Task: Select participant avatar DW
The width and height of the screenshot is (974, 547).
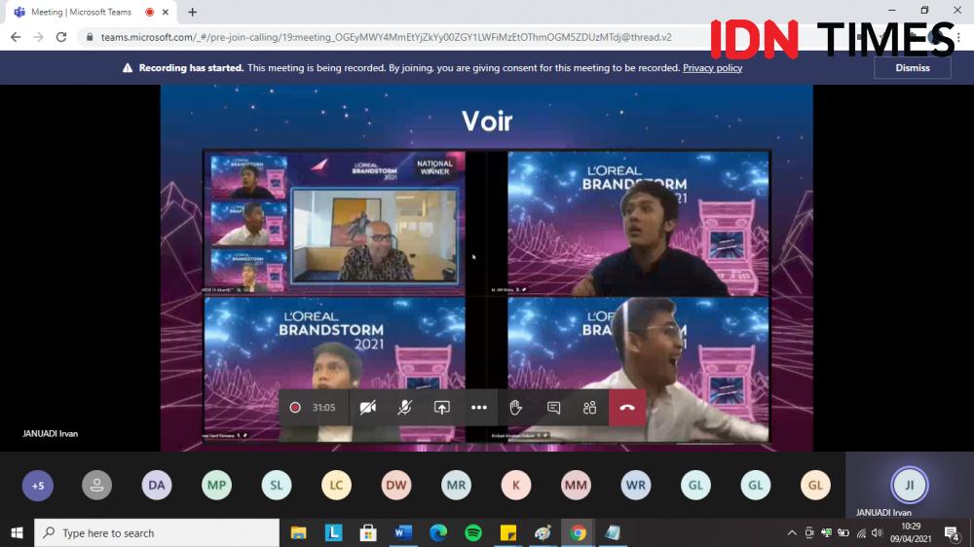Action: coord(396,485)
